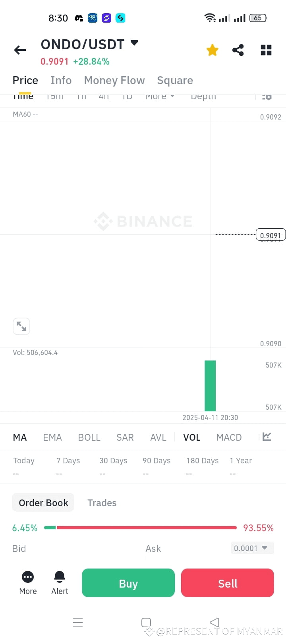
Task: Toggle the VOL indicator
Action: (x=191, y=438)
